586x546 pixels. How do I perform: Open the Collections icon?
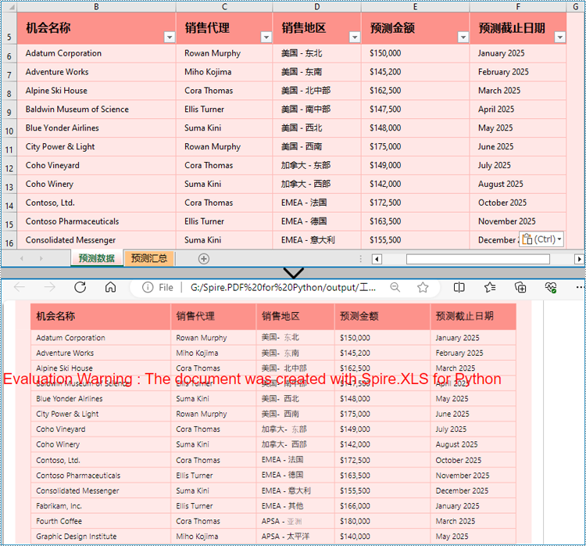520,287
